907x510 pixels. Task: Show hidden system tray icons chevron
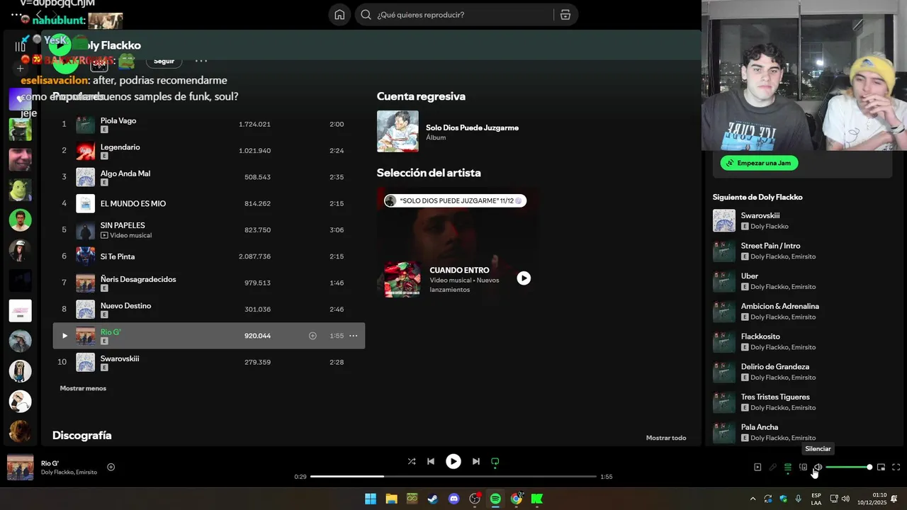[753, 499]
